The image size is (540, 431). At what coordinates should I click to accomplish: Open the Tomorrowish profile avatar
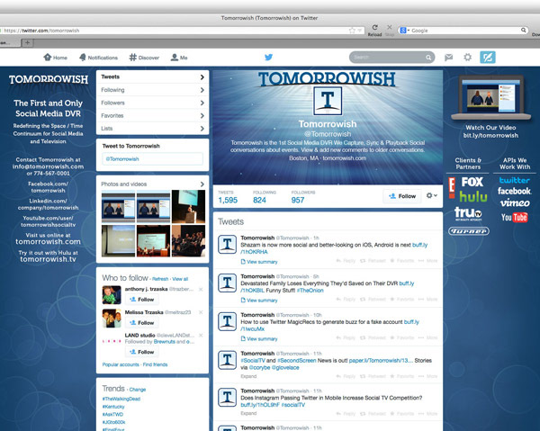328,101
